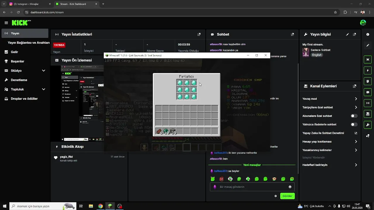Open Windows Task View button
Viewport: 374px width, 210px height.
(81, 206)
